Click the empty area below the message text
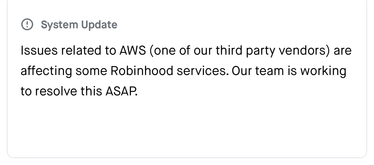 pos(187,127)
